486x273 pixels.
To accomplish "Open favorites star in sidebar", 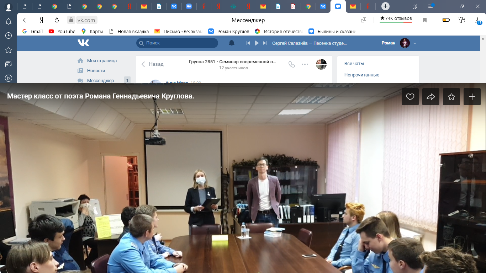I will [x=9, y=50].
